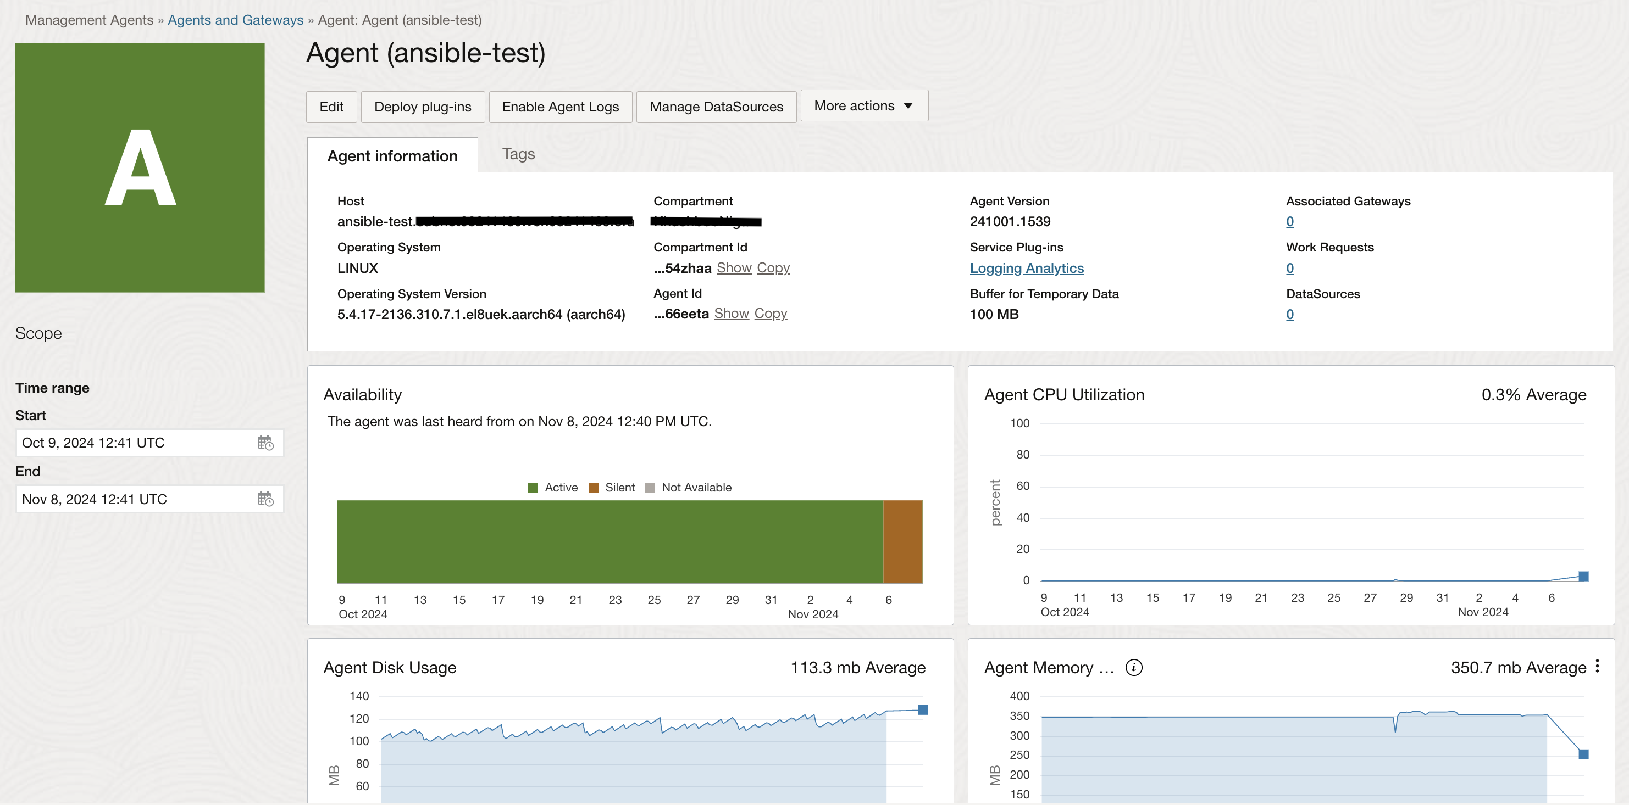
Task: Copy the Agent Id value
Action: pos(770,314)
